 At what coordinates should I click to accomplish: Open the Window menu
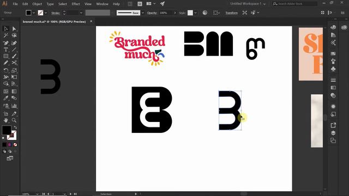[x=102, y=4]
